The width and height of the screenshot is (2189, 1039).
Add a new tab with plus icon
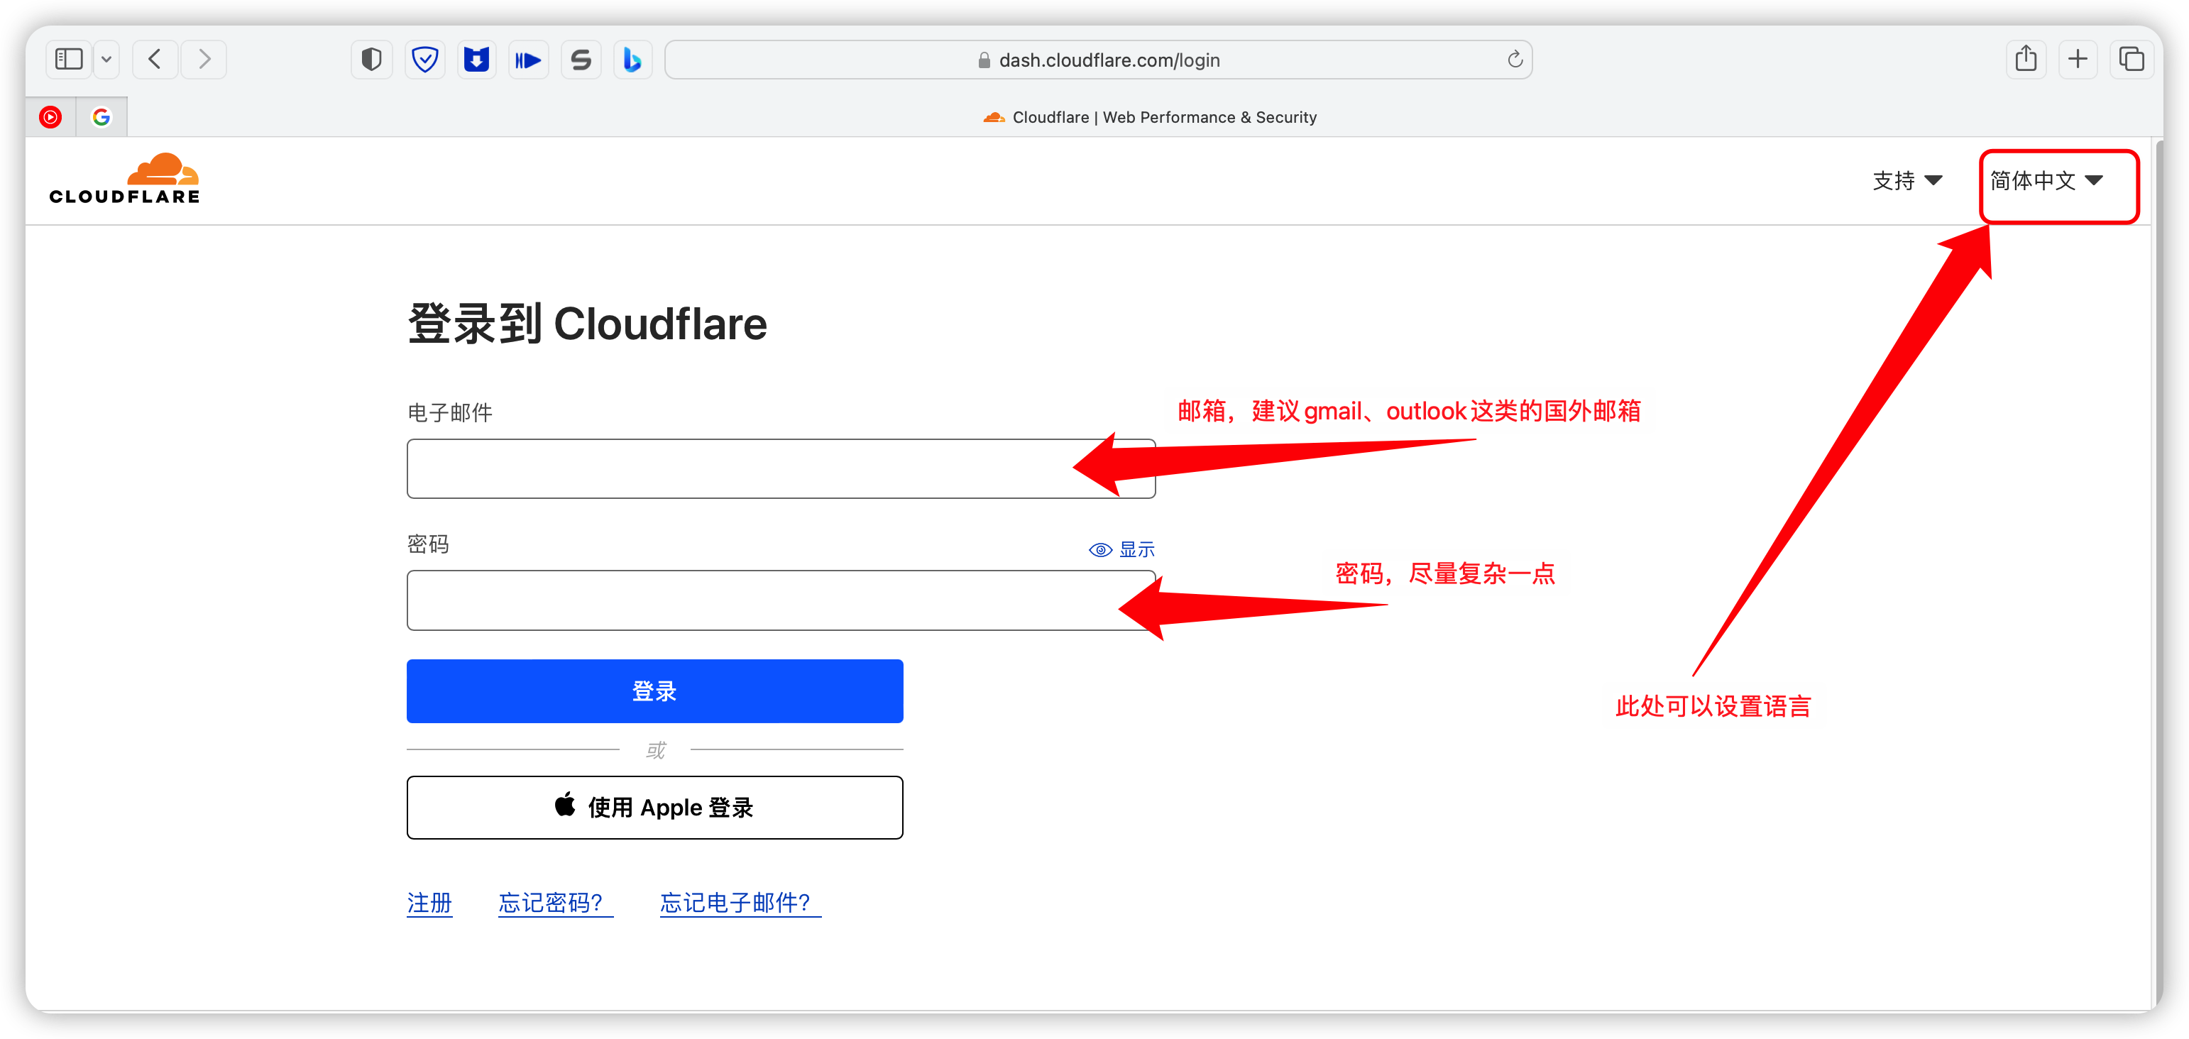click(2078, 59)
